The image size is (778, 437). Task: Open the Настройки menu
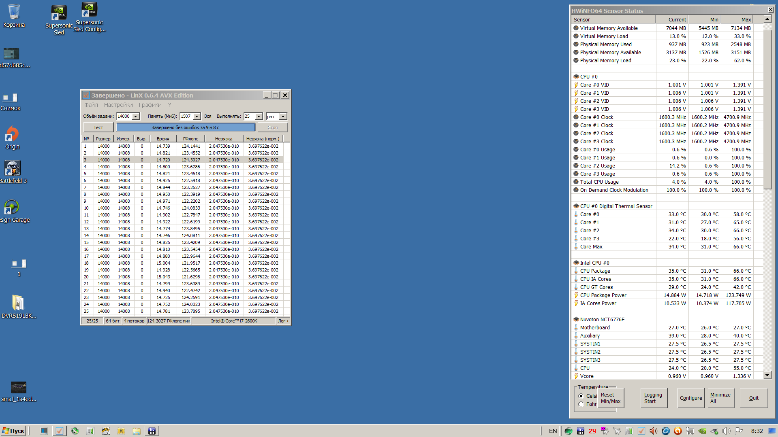tap(118, 105)
